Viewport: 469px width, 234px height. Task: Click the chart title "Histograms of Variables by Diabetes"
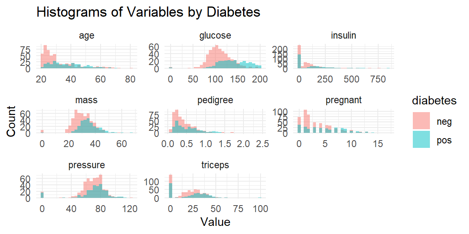click(148, 12)
